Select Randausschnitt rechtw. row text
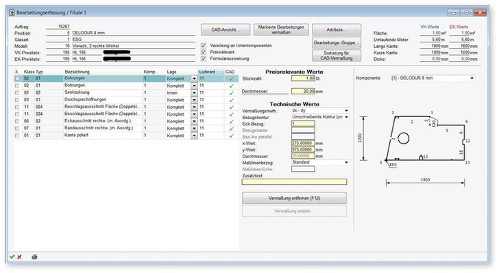This screenshot has height=273, width=499. [x=99, y=128]
